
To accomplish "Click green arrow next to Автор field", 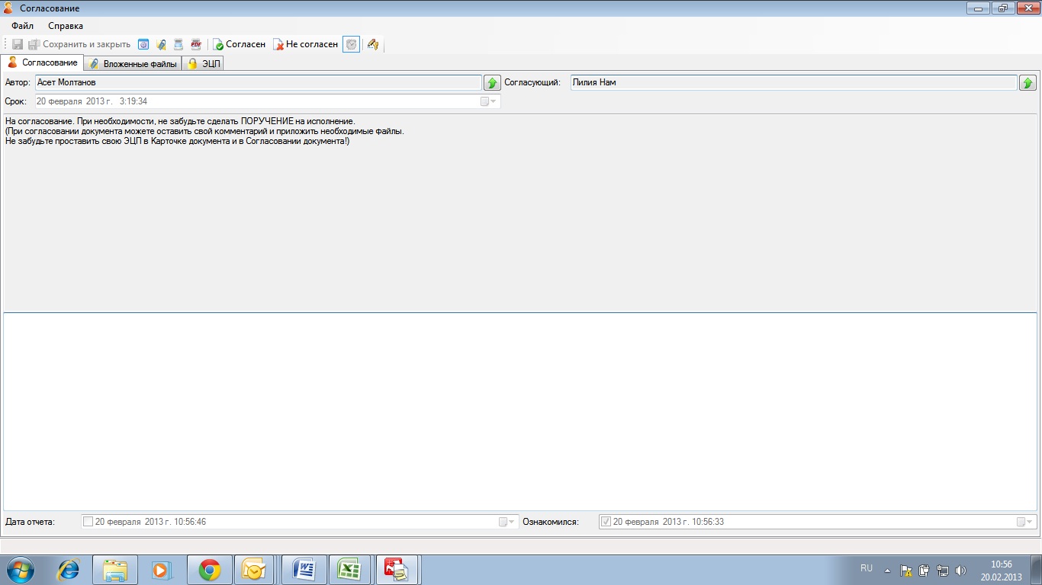I will 493,83.
